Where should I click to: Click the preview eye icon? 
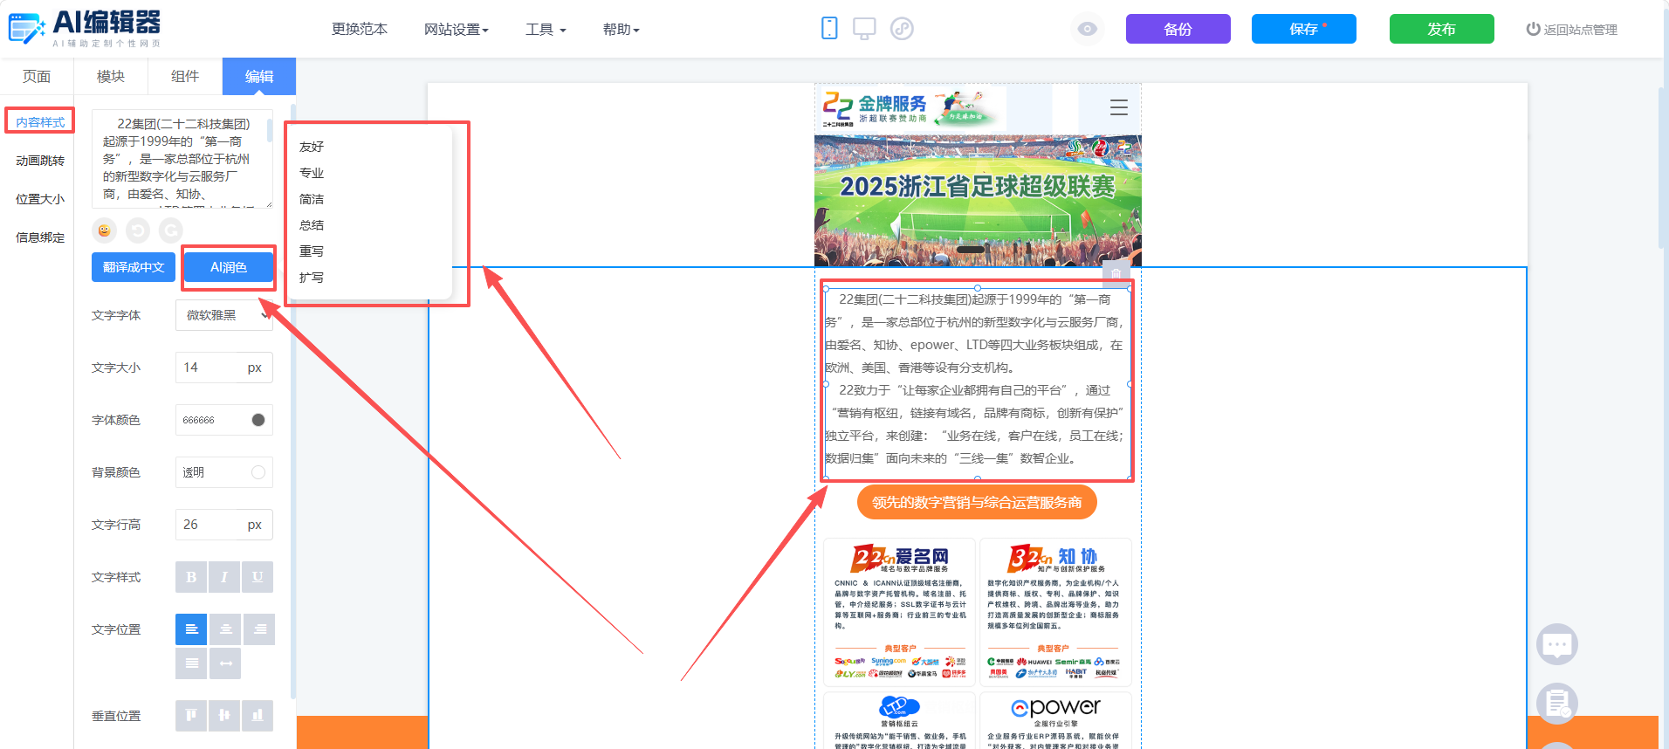(x=1087, y=29)
